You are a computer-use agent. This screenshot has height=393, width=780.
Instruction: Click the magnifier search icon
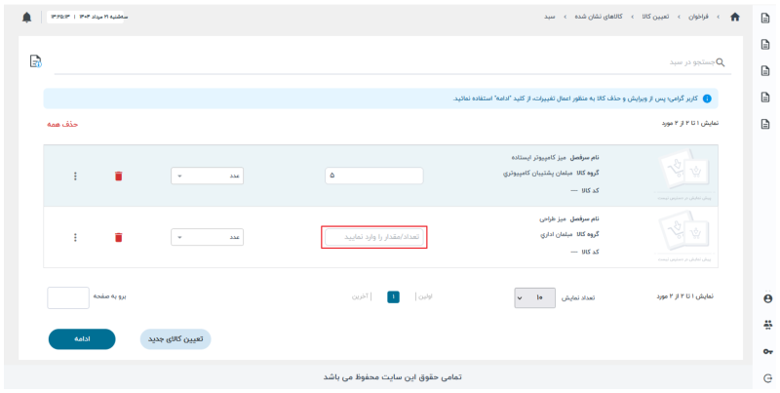coord(720,62)
